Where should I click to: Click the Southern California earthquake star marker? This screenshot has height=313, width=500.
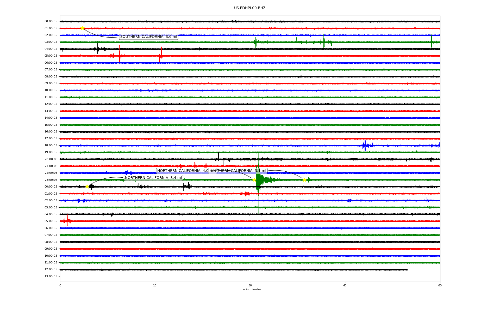tap(82, 28)
